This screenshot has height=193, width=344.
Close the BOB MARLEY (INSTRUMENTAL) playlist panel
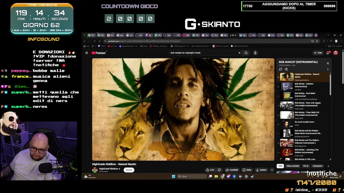[328, 63]
